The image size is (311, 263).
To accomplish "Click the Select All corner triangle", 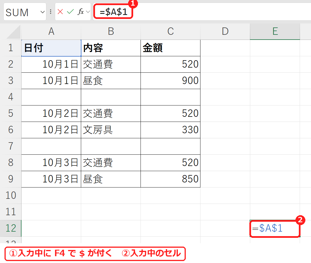I will (x=13, y=32).
